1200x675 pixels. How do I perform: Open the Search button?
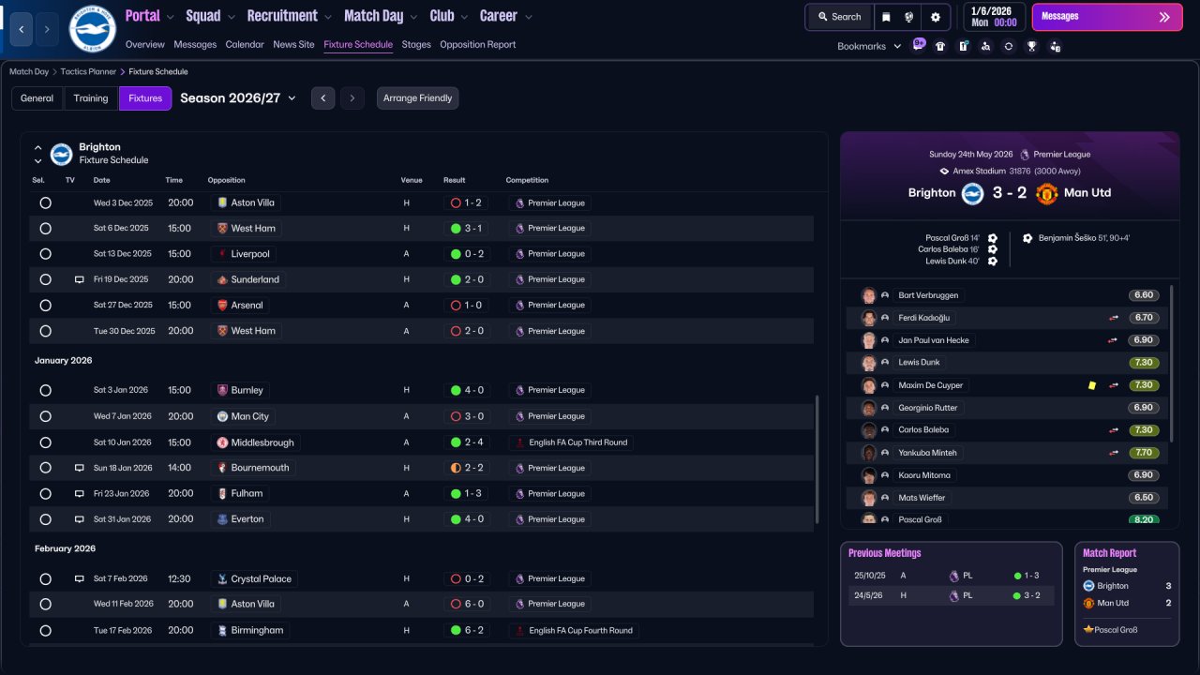(838, 17)
